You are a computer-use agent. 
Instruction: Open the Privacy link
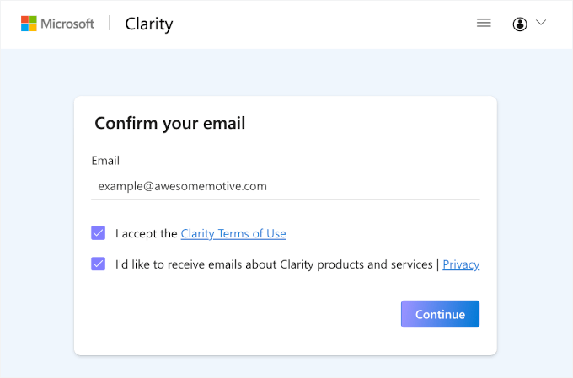click(461, 264)
